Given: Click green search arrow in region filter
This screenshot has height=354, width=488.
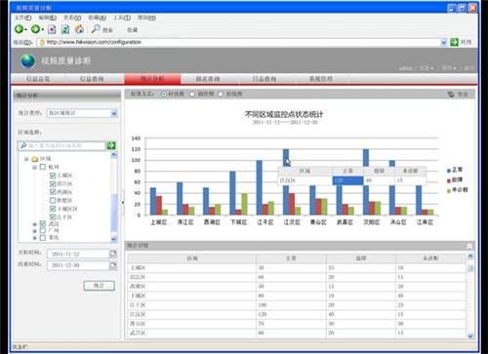Looking at the screenshot, I should [x=111, y=145].
